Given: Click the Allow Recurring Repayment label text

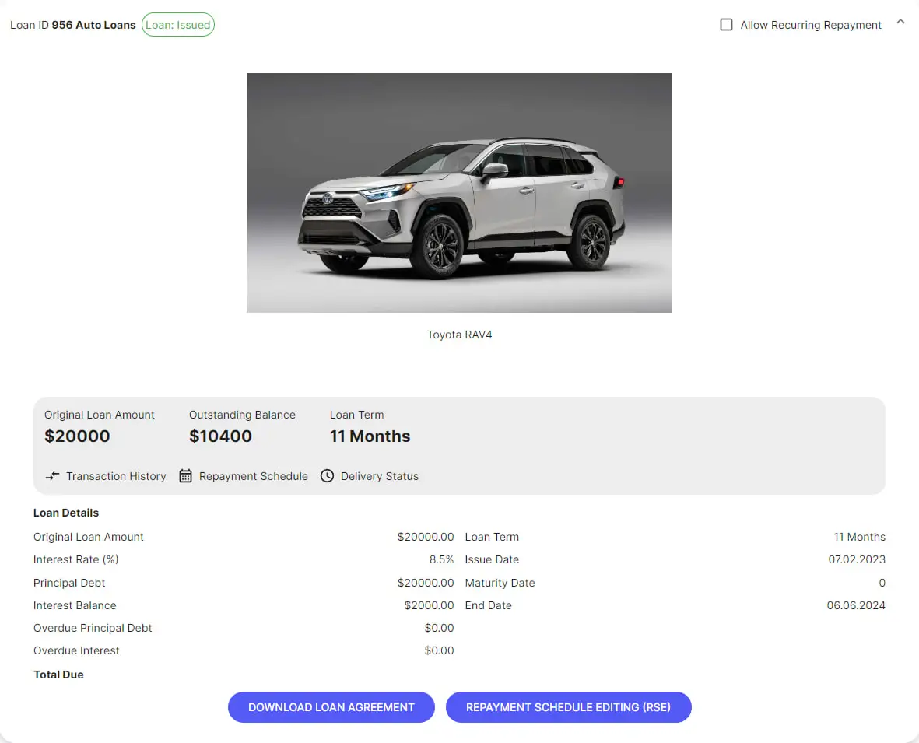Looking at the screenshot, I should point(811,25).
